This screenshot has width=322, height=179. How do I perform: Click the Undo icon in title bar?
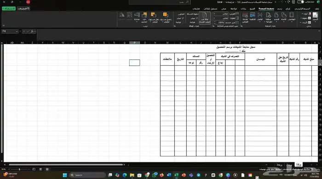[x=288, y=2]
